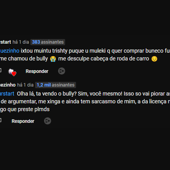
Task: Click round gray icon beside first Responder
Action: tap(62, 71)
